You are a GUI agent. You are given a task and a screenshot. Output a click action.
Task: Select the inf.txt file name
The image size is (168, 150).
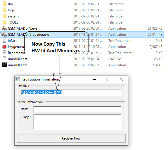point(12,41)
